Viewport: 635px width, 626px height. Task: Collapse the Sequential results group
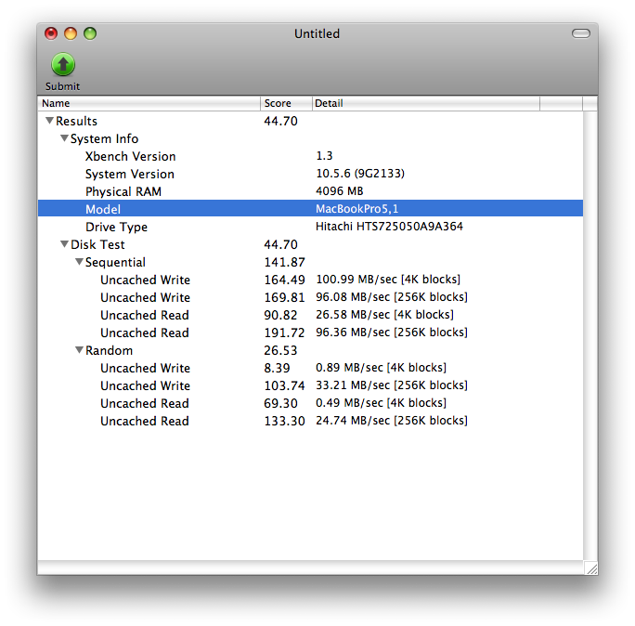pyautogui.click(x=79, y=262)
